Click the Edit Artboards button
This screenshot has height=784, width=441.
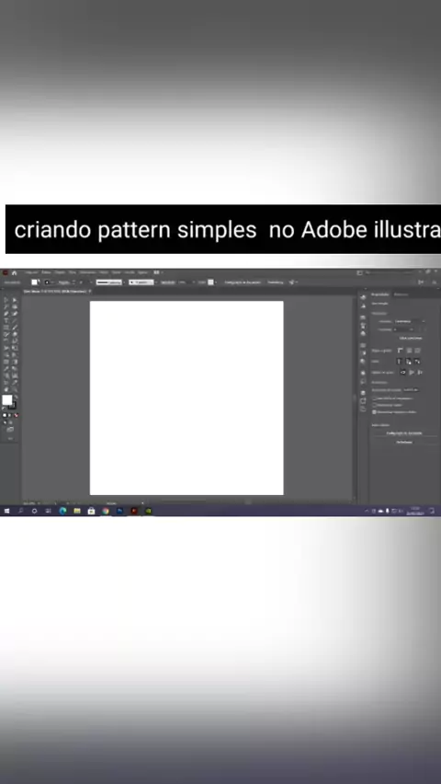coord(411,338)
